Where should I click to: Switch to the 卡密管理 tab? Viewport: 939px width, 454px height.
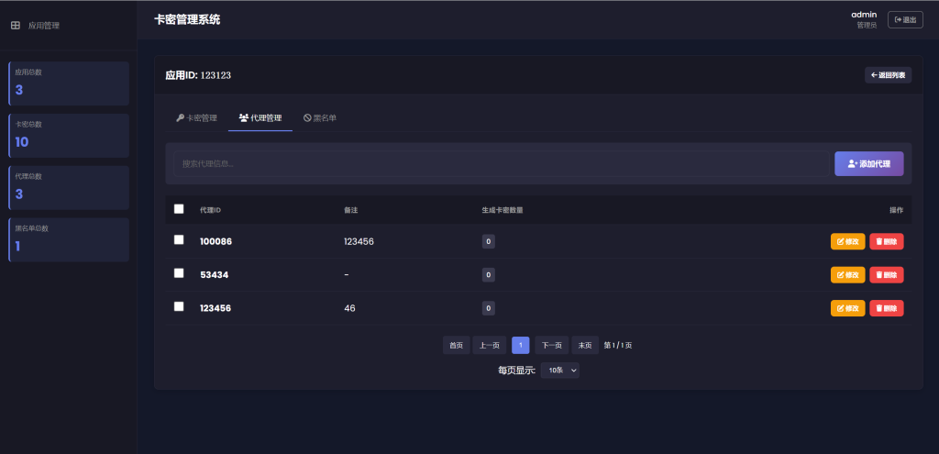[x=196, y=118]
